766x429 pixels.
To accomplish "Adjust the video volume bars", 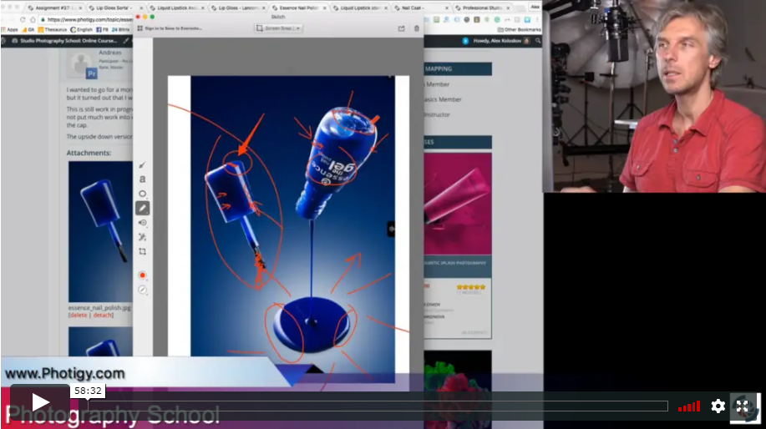I will tap(689, 406).
